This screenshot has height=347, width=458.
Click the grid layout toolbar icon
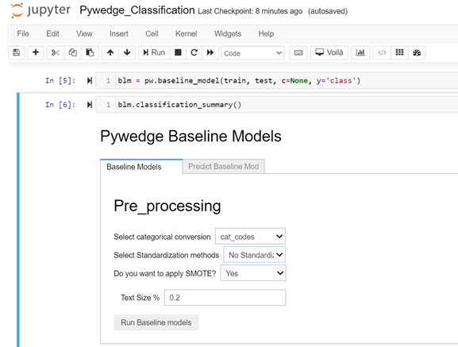point(399,52)
